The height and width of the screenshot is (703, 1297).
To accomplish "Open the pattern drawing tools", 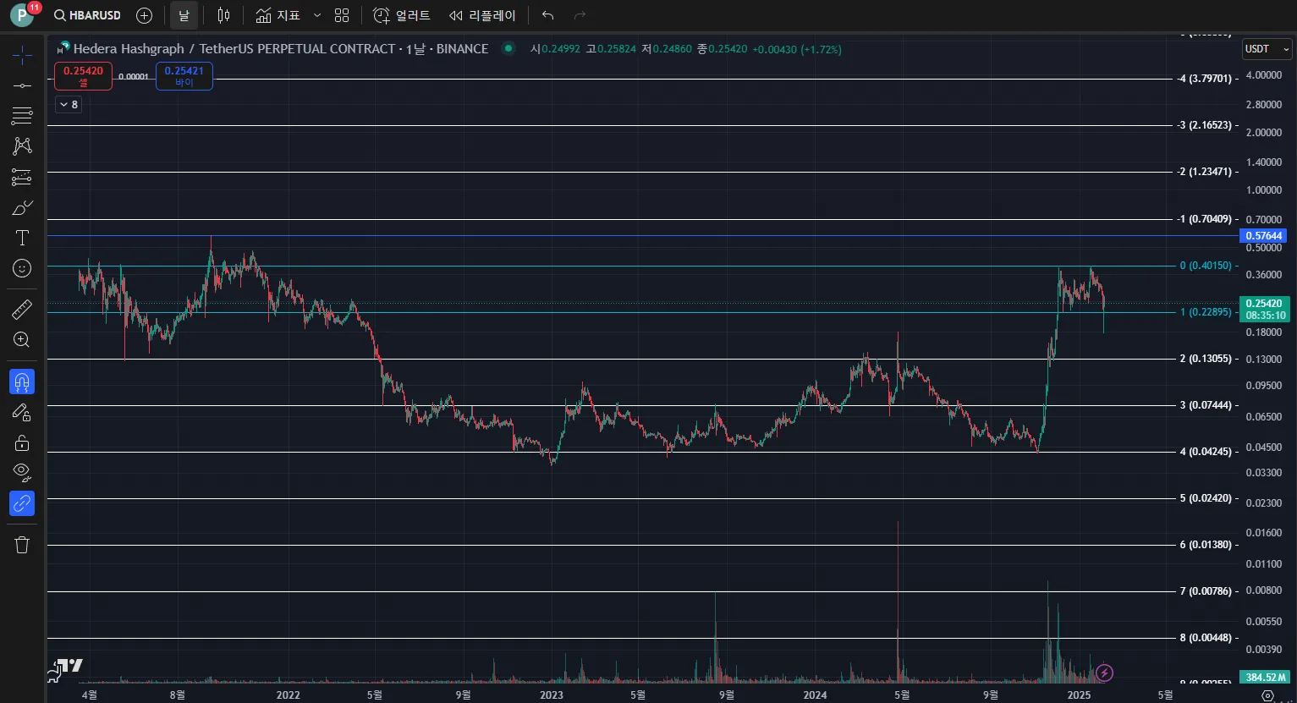I will pyautogui.click(x=22, y=146).
